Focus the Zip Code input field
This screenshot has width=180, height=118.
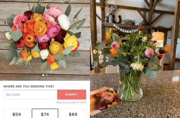pyautogui.click(x=30, y=95)
